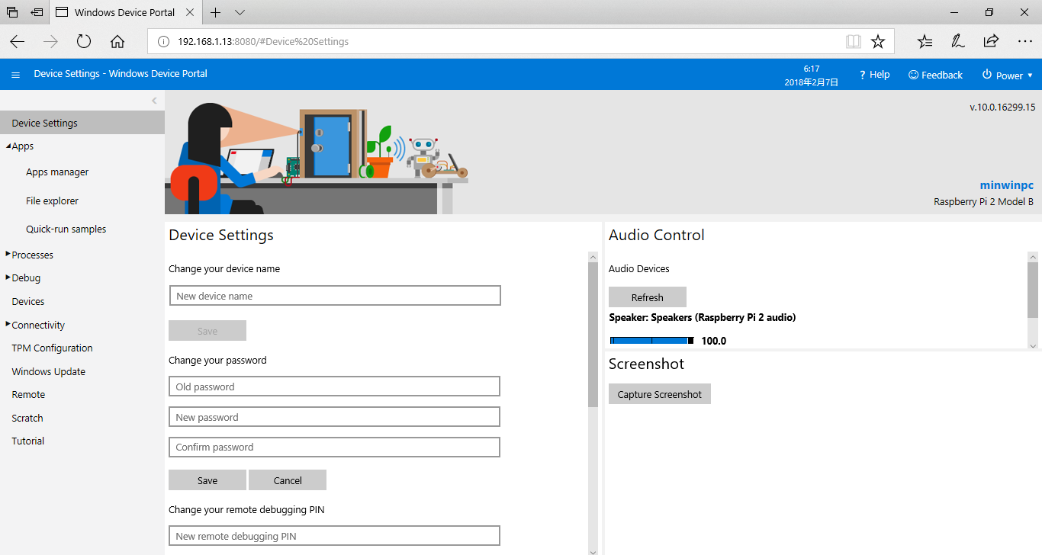Expand the Connectivity section

click(x=8, y=324)
